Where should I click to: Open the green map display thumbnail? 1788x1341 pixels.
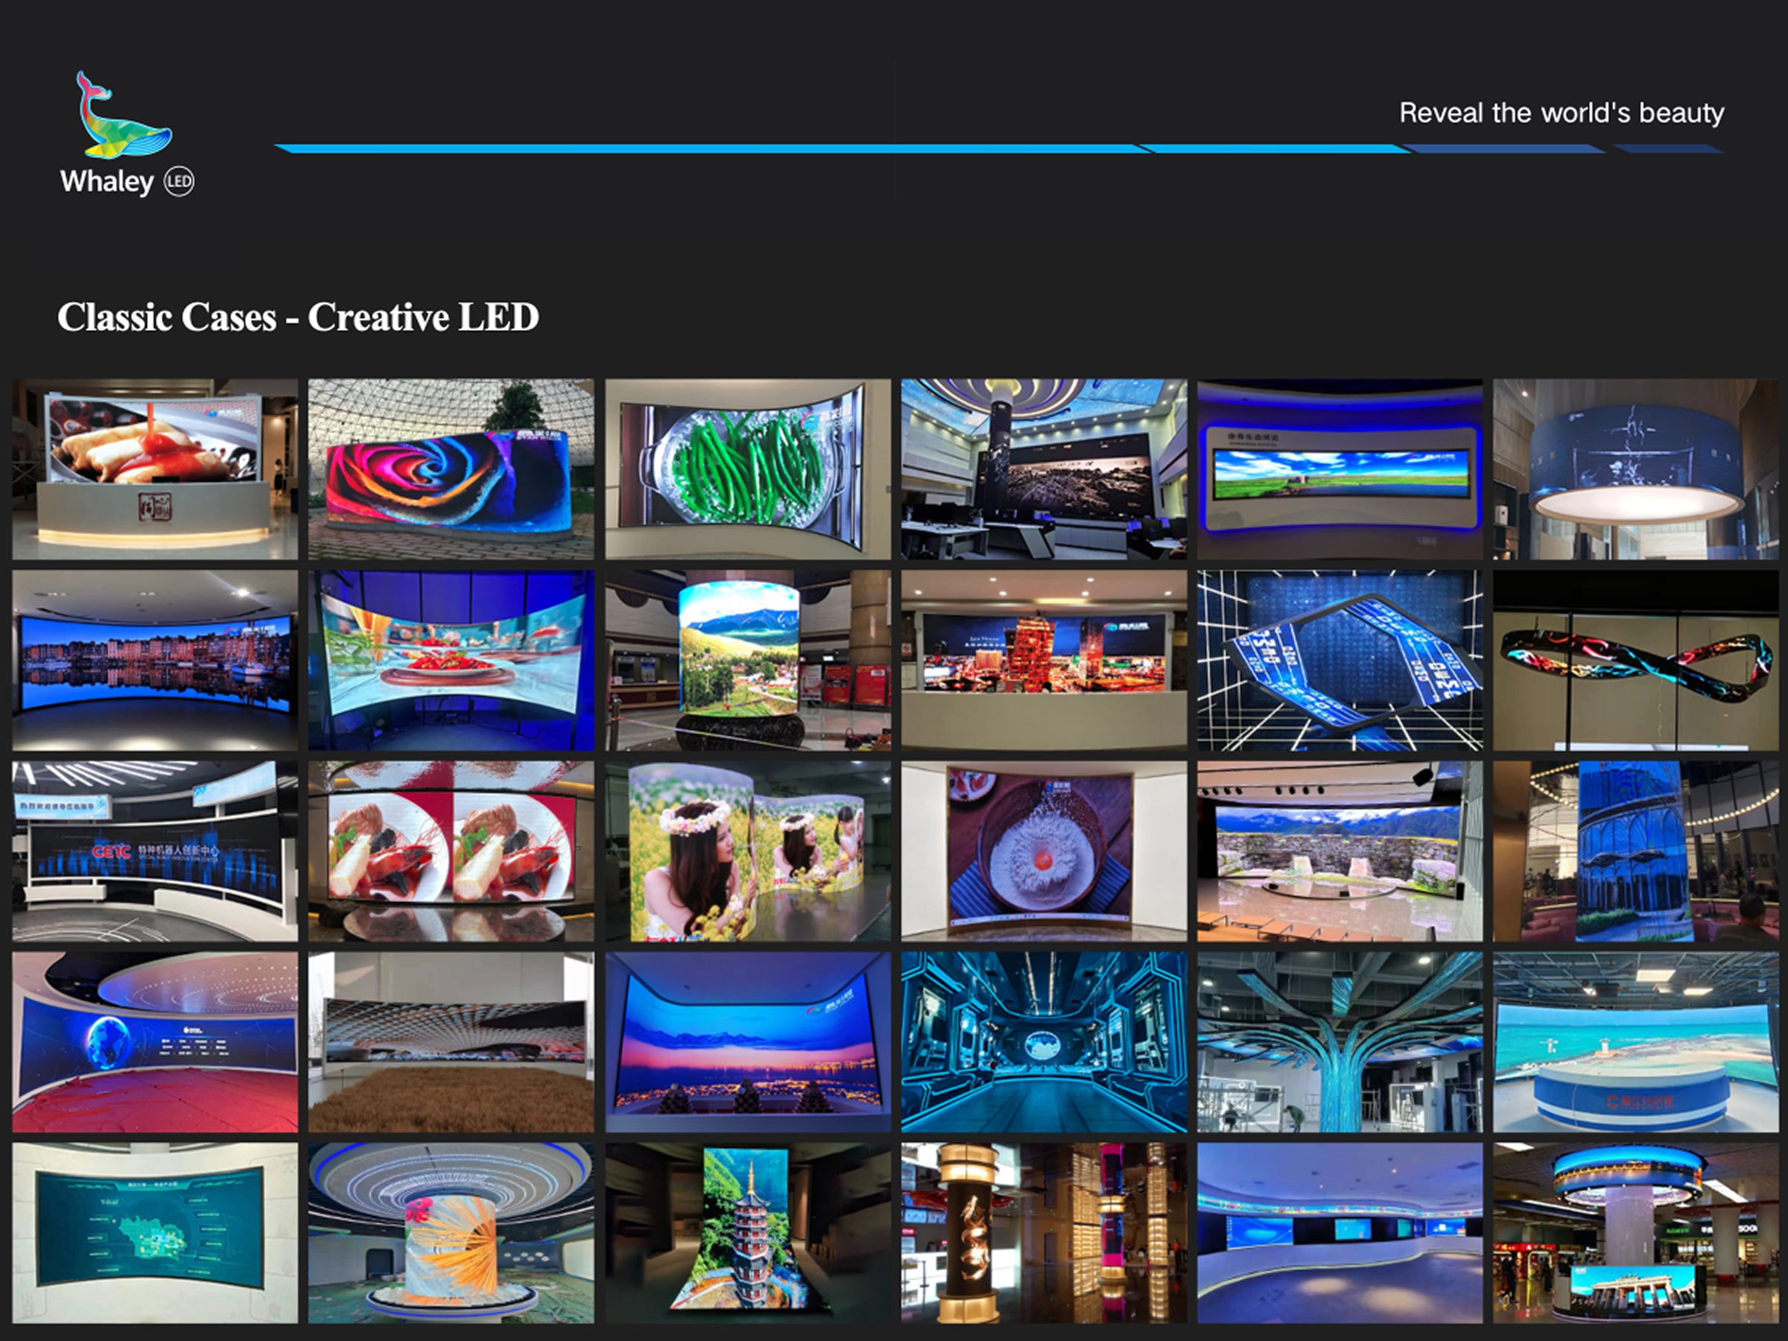click(154, 1232)
